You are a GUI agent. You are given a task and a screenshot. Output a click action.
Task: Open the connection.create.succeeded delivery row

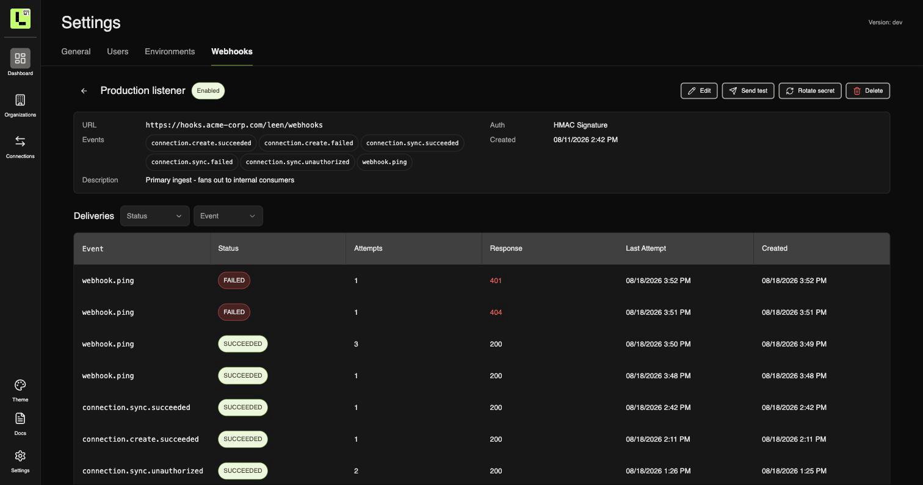(x=482, y=439)
